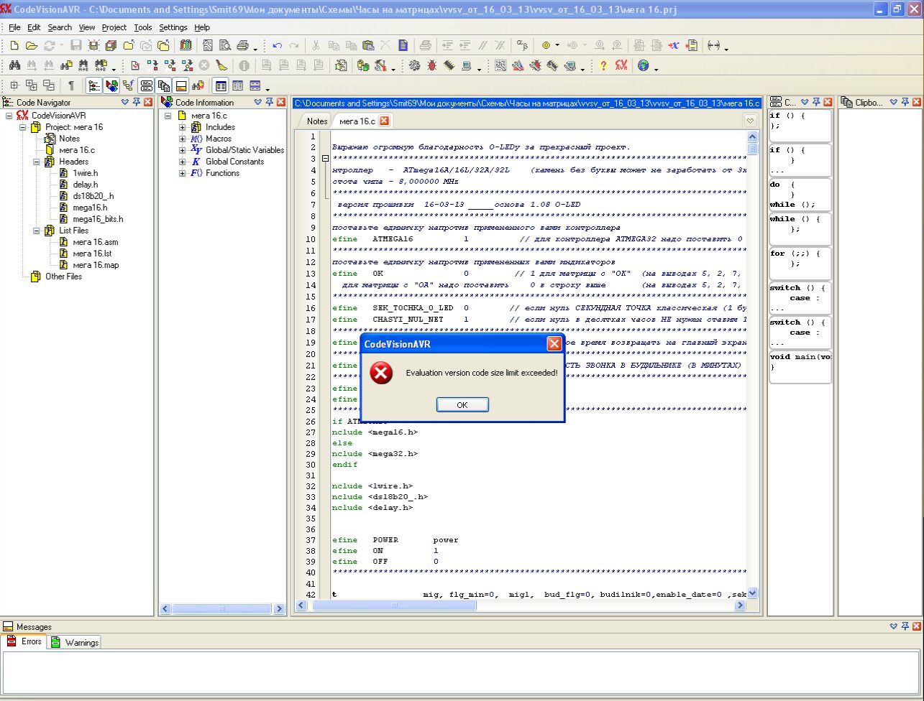Viewport: 924px width, 701px height.
Task: Toggle Code Information panel view button
Action: tap(111, 85)
